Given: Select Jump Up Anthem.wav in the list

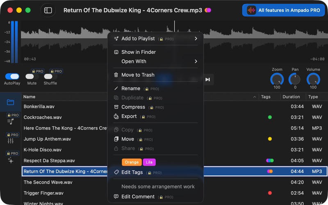Looking at the screenshot, I should pos(175,139).
